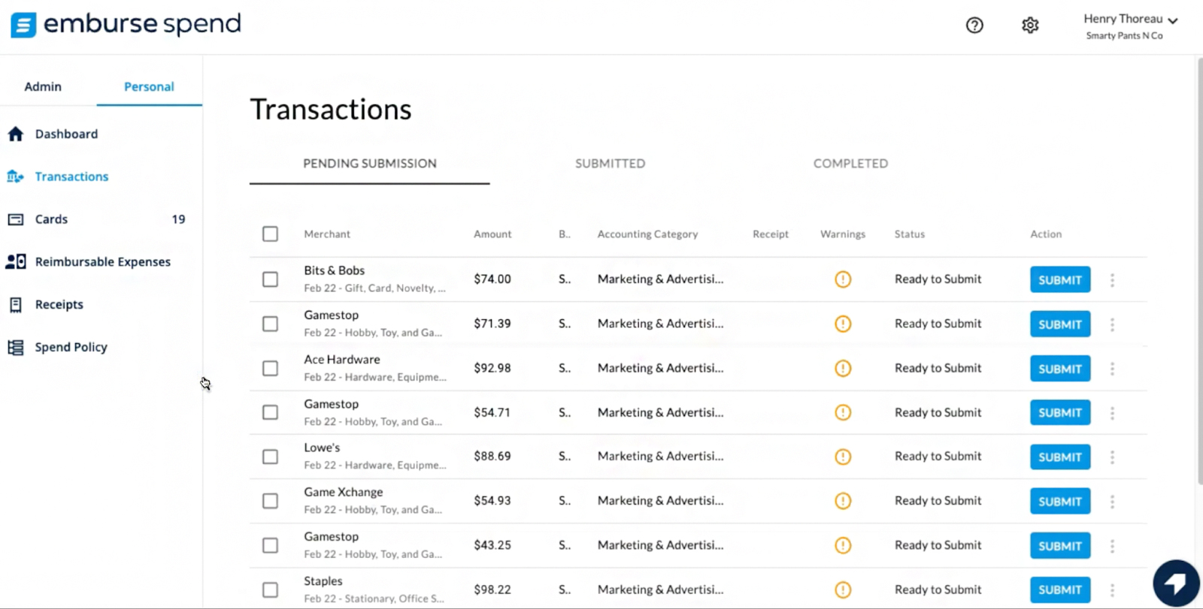This screenshot has height=609, width=1203.
Task: Click the Lowe's merchant name
Action: coord(322,448)
